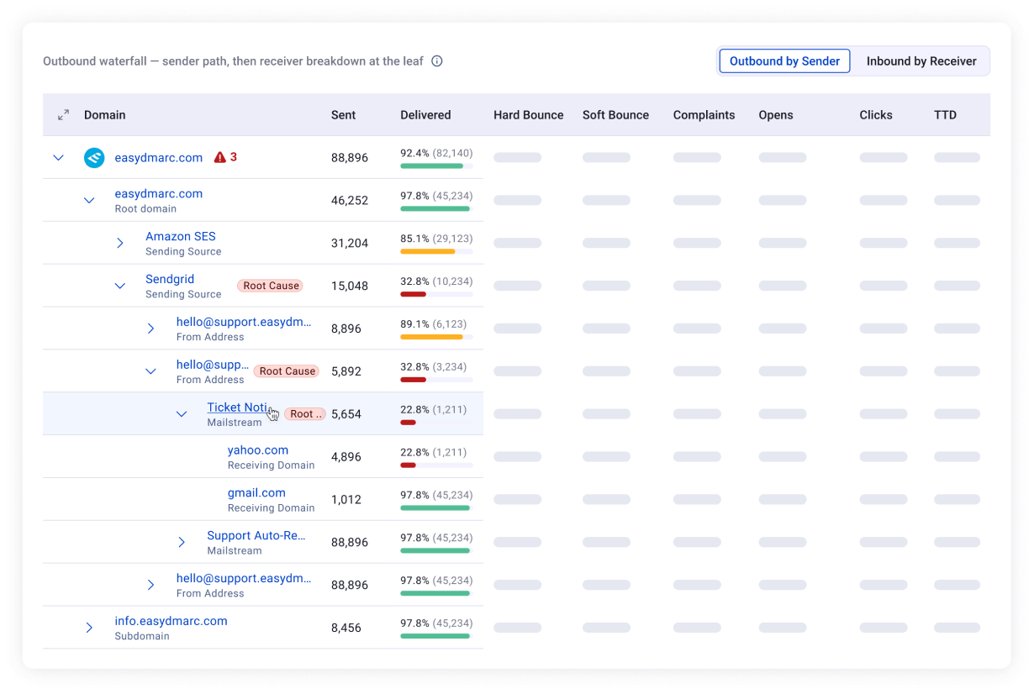Click the easydmarc.com blue logo icon
This screenshot has width=1034, height=694.
pyautogui.click(x=94, y=157)
